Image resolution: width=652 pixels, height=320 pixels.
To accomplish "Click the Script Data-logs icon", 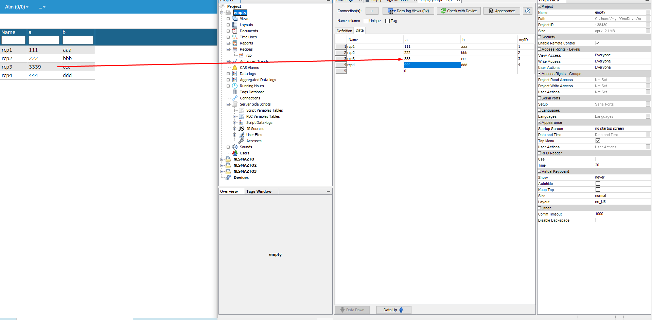I will (x=241, y=123).
